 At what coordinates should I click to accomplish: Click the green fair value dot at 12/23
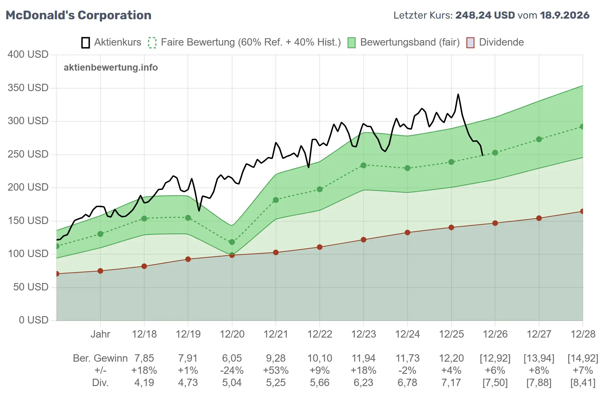pyautogui.click(x=364, y=165)
